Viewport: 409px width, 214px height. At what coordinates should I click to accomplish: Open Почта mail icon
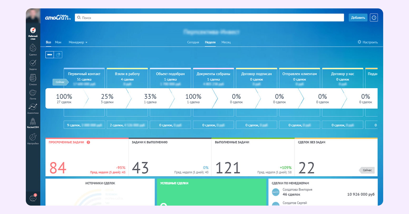(x=33, y=94)
